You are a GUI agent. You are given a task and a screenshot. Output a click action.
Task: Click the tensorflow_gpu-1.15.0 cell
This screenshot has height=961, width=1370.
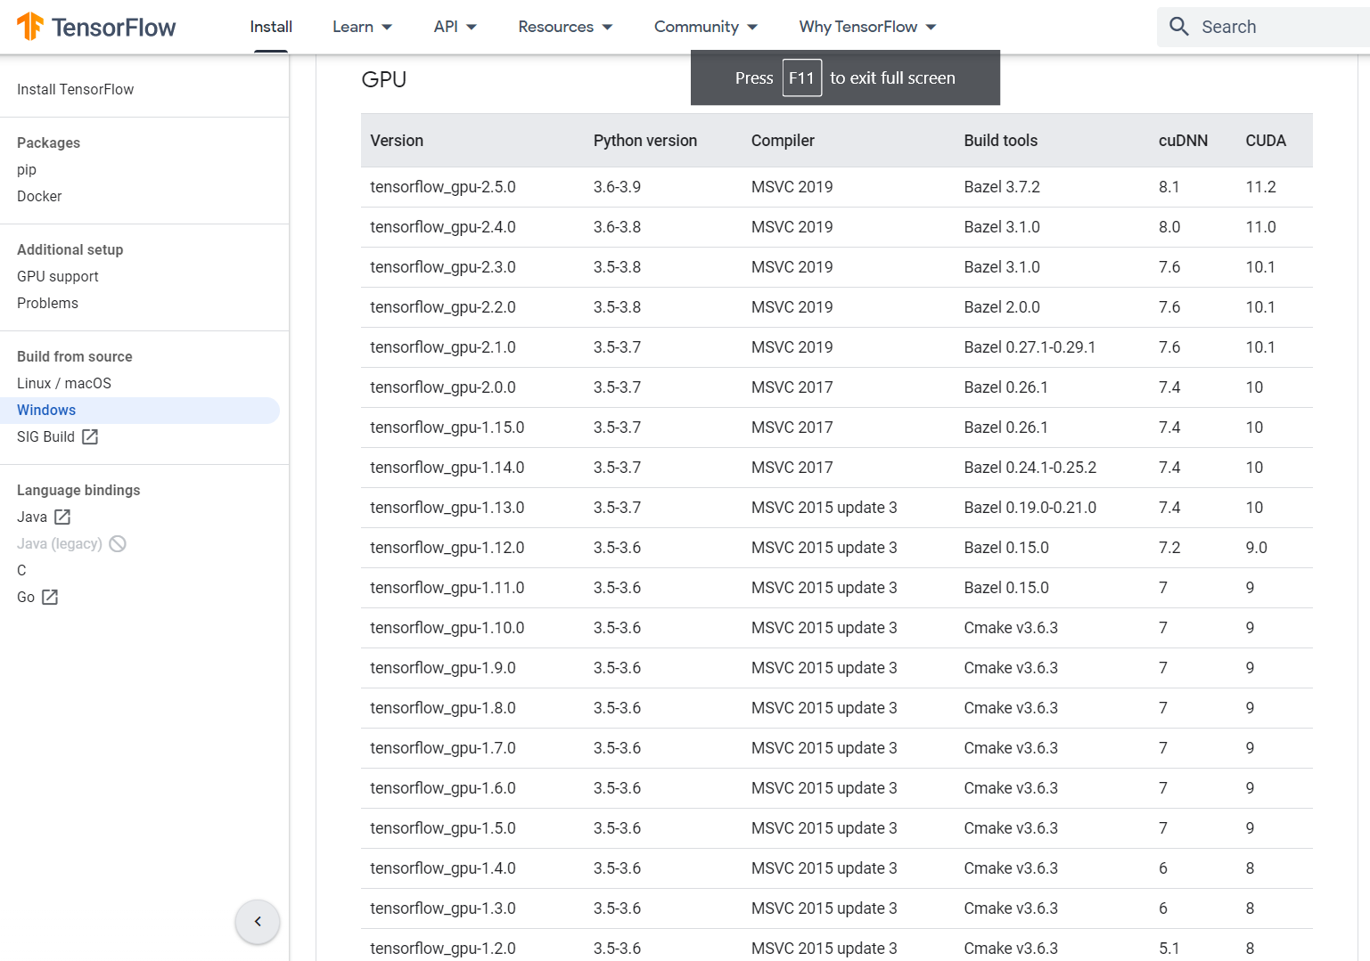[x=447, y=428]
